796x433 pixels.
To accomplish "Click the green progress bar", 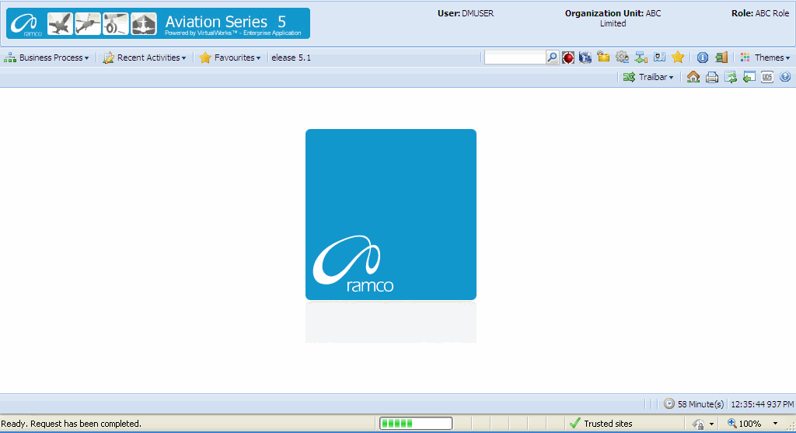I will (416, 424).
